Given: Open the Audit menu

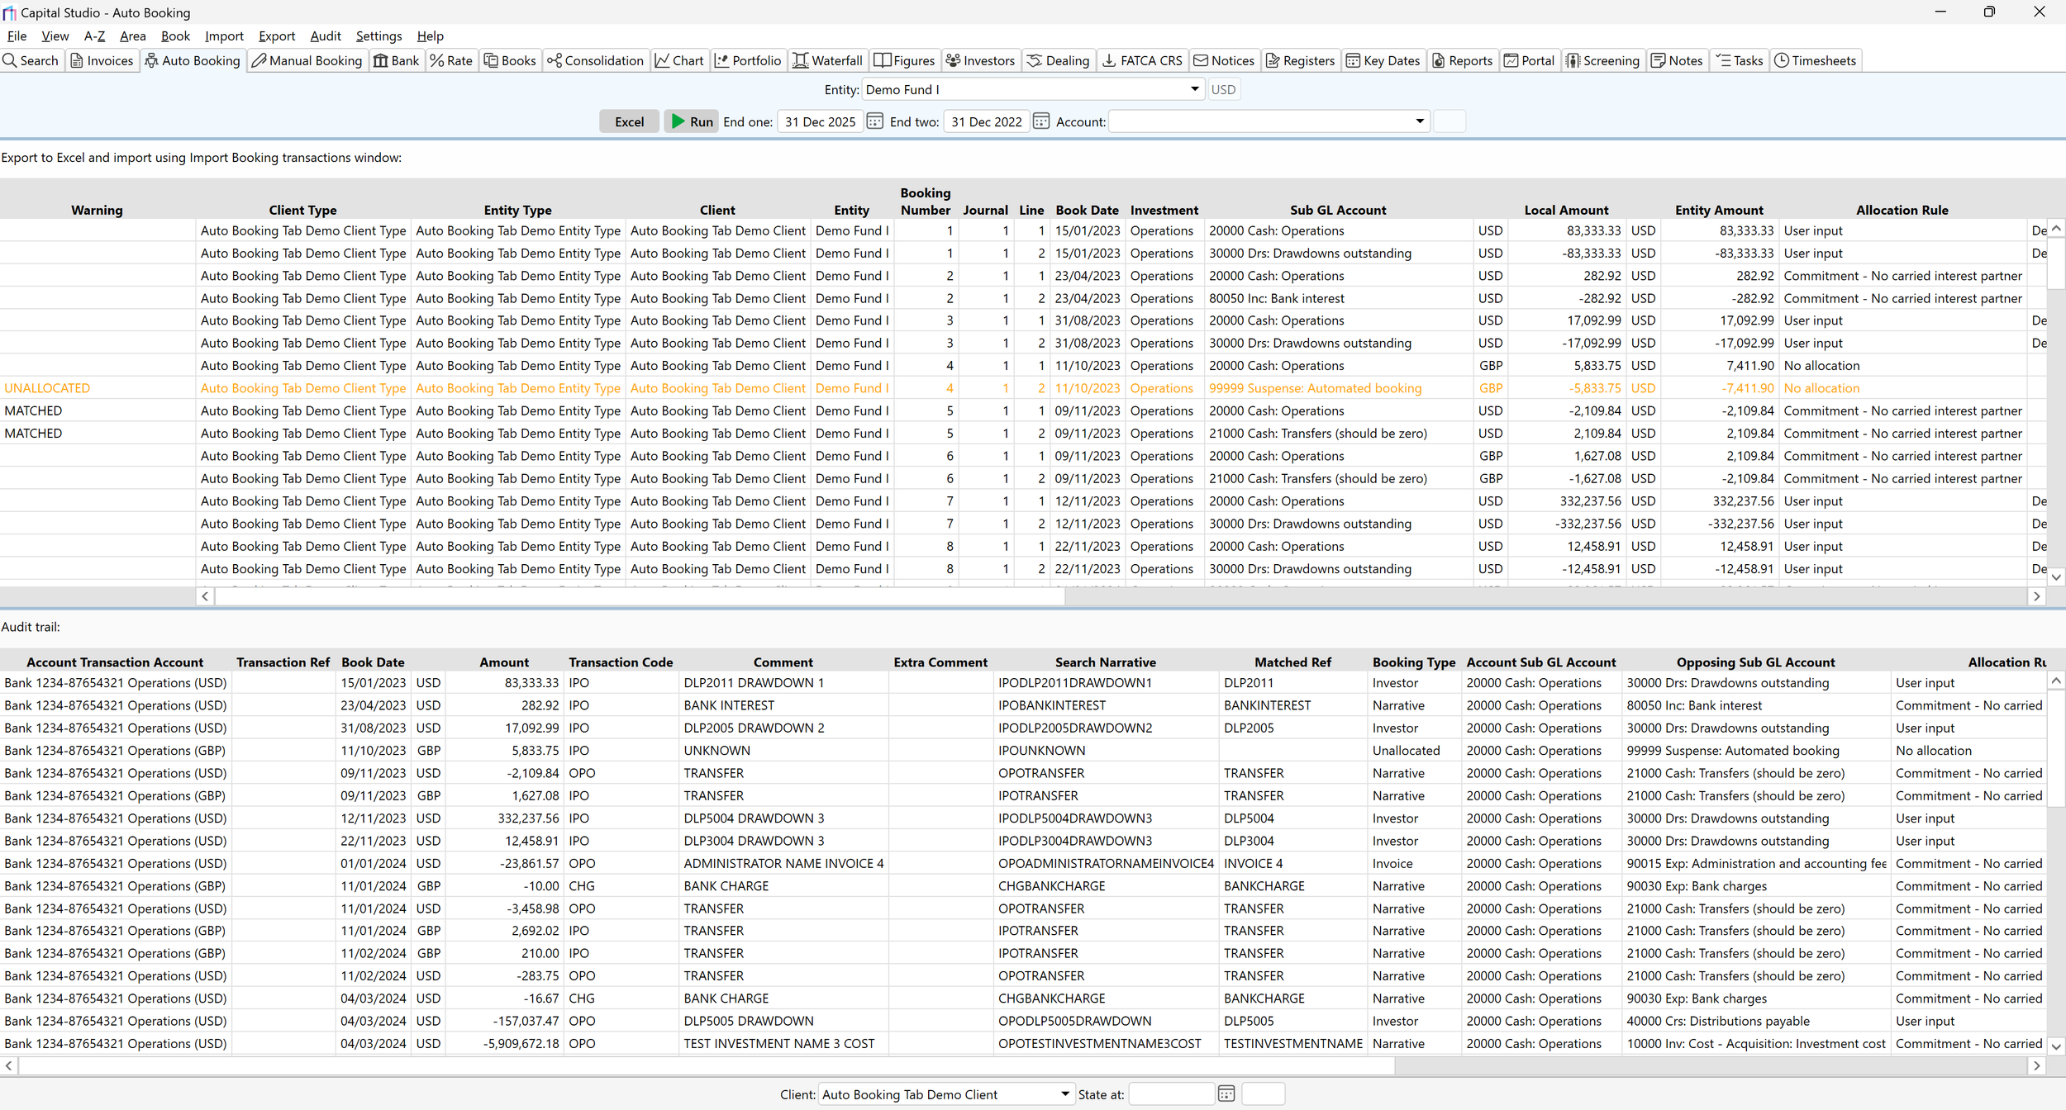Looking at the screenshot, I should [325, 36].
